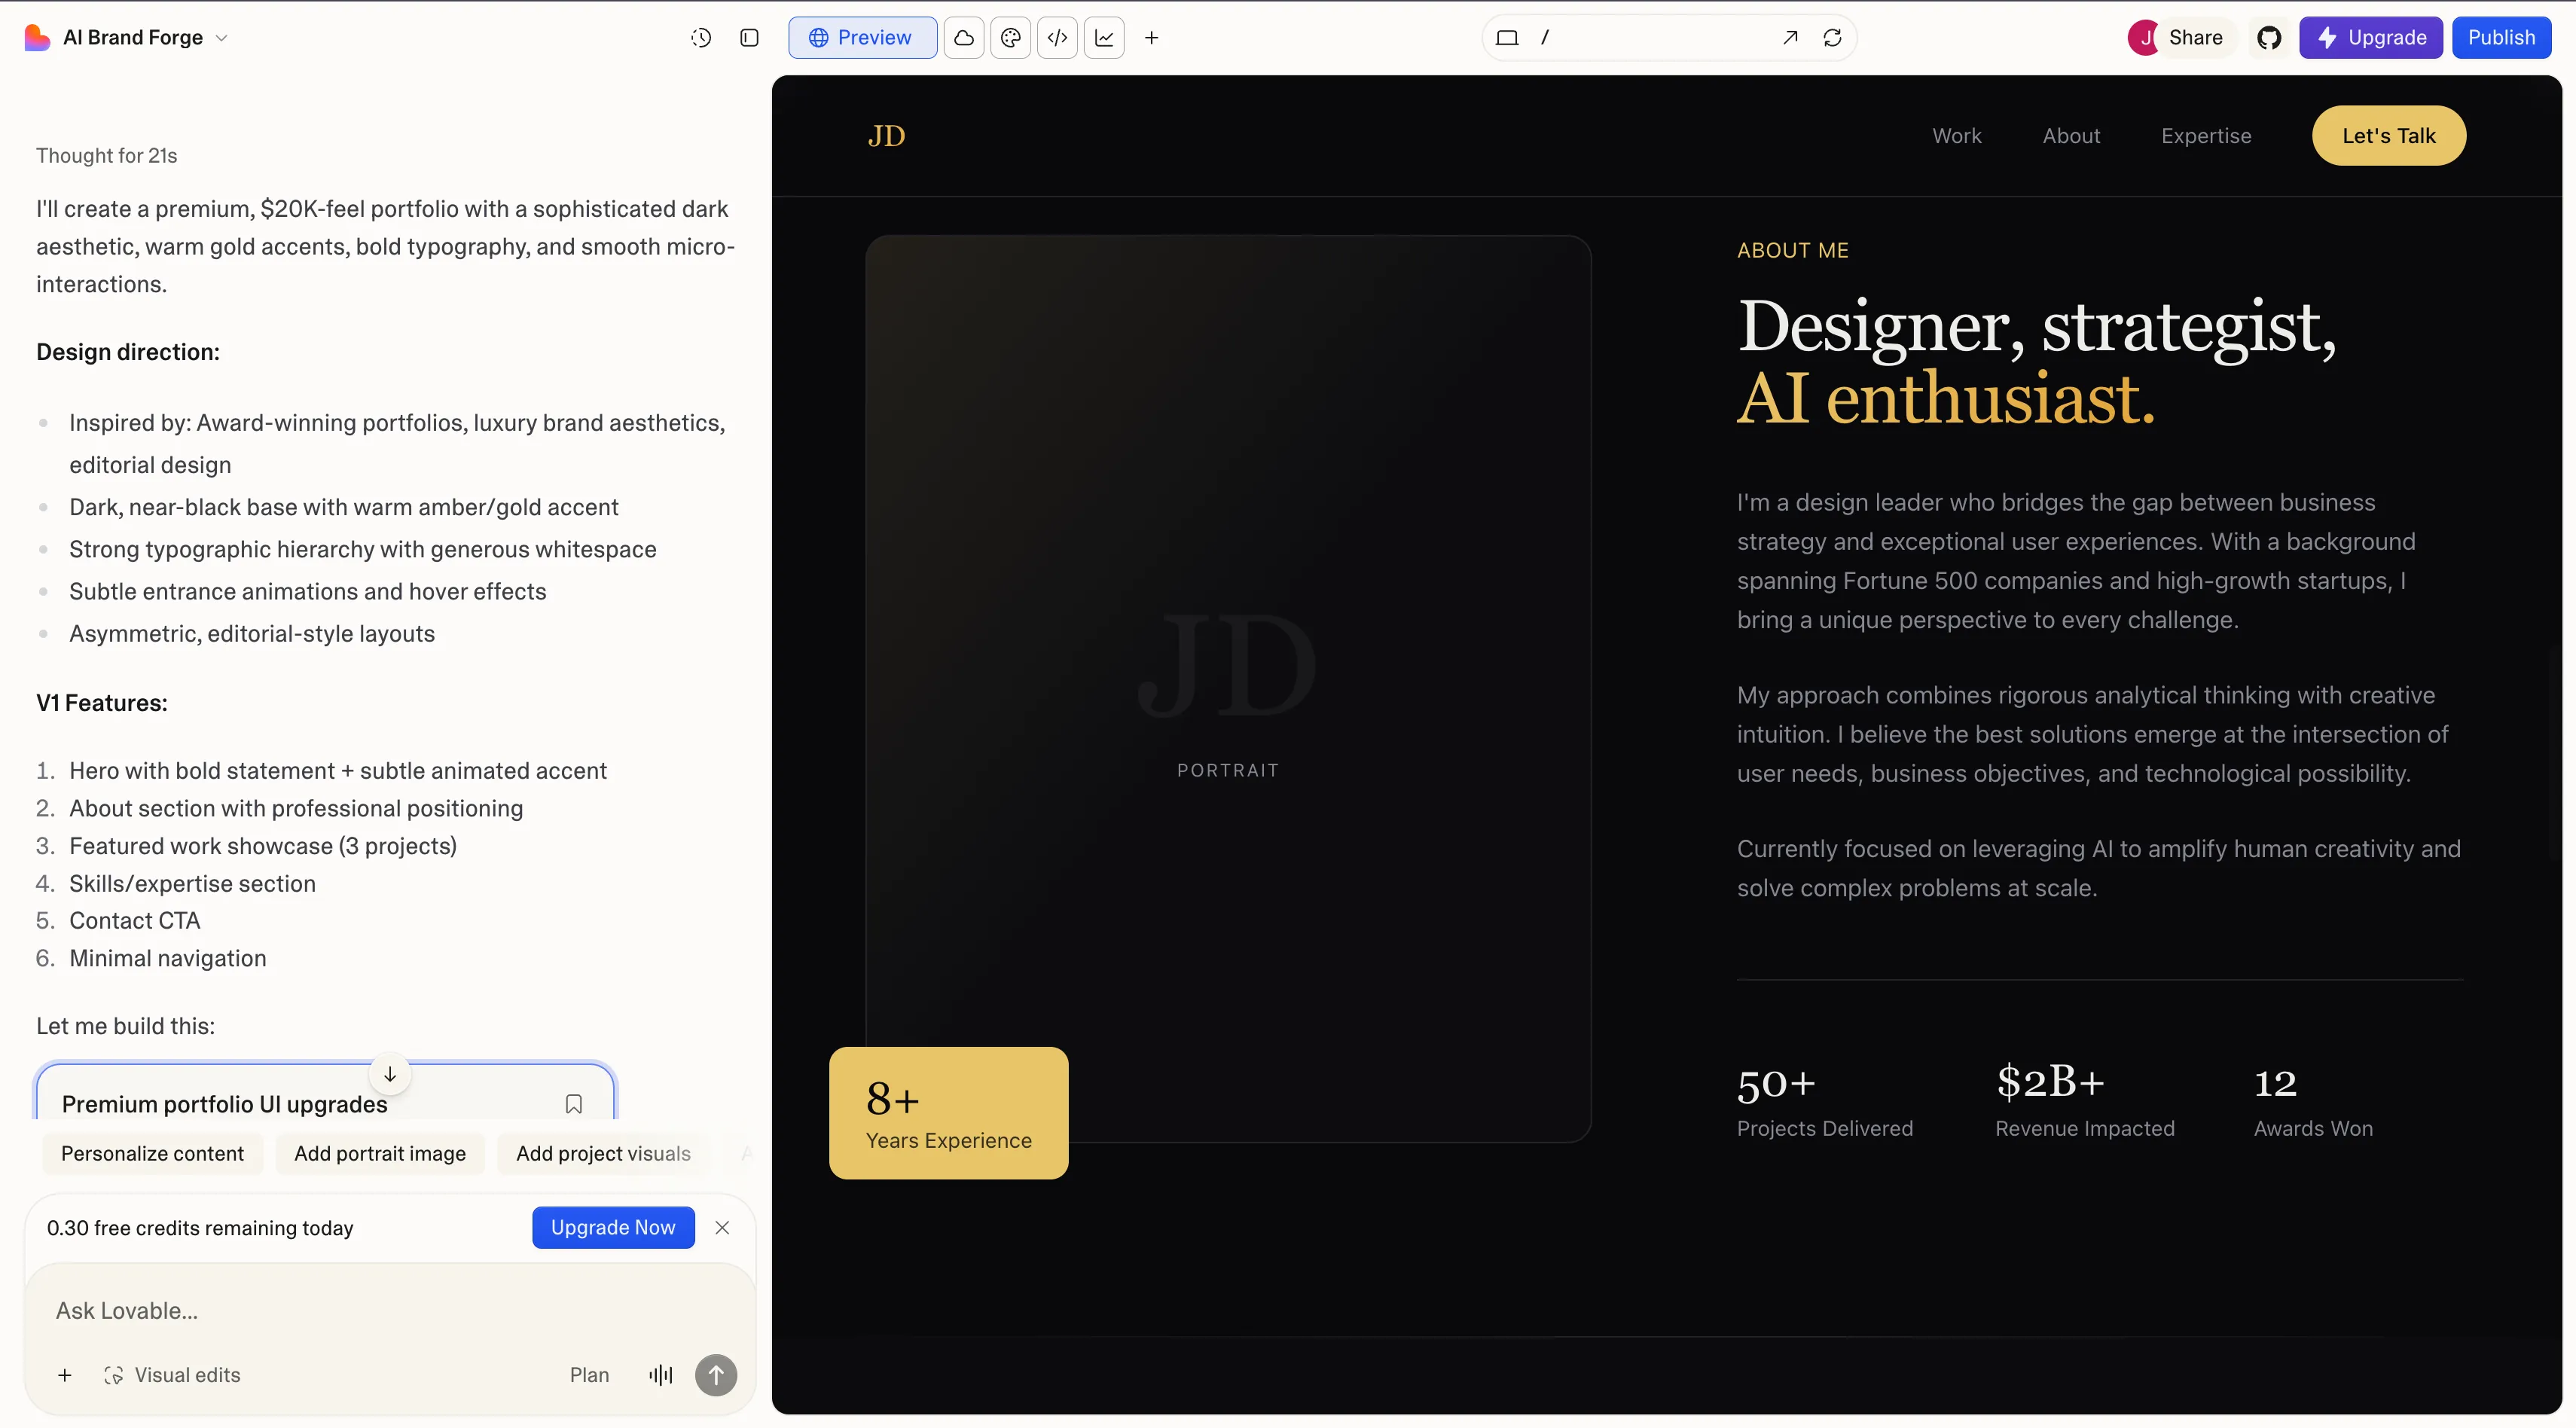Toggle the sidebar panel icon
The width and height of the screenshot is (2576, 1428).
pos(749,38)
